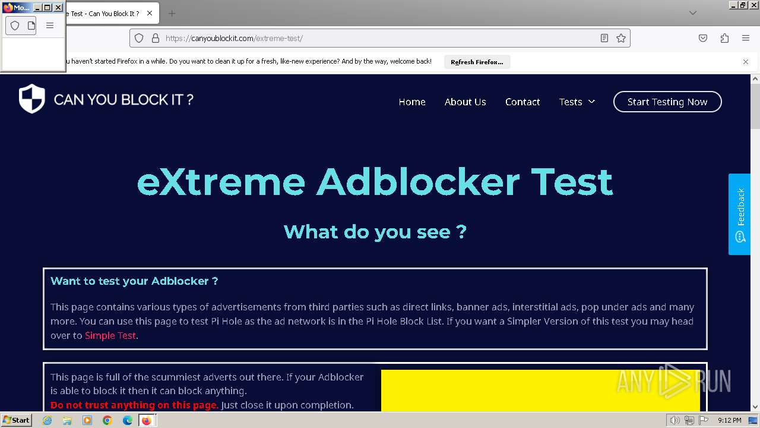This screenshot has width=760, height=428.
Task: Click the Refresh Firefox… button
Action: pos(477,62)
